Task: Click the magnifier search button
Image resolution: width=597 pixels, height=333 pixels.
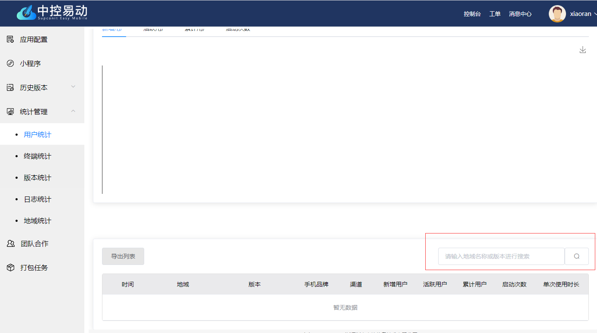Action: click(x=577, y=256)
